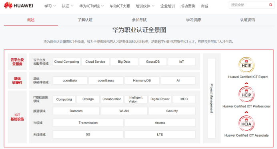Select the Datacom certification
The width and height of the screenshot is (277, 149).
click(76, 111)
